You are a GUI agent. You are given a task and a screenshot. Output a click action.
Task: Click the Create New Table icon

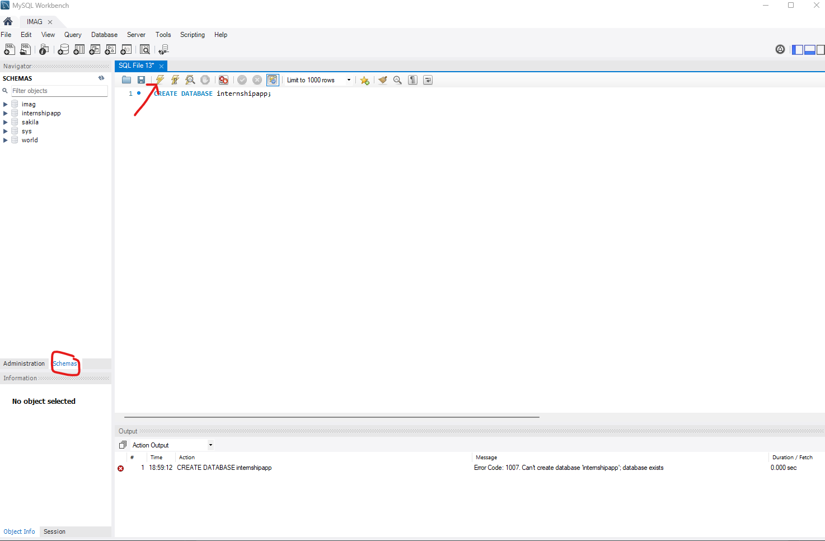[x=79, y=49]
